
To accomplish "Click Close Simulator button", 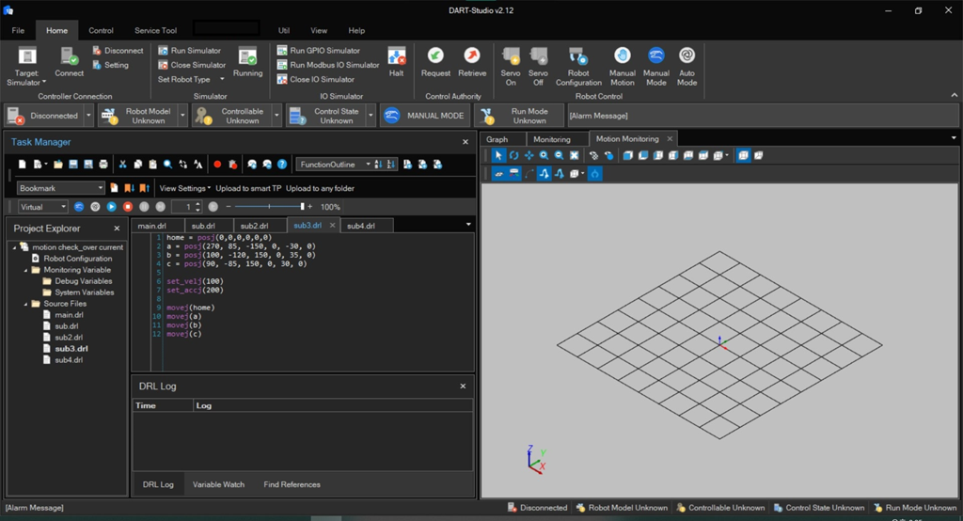I will point(192,65).
